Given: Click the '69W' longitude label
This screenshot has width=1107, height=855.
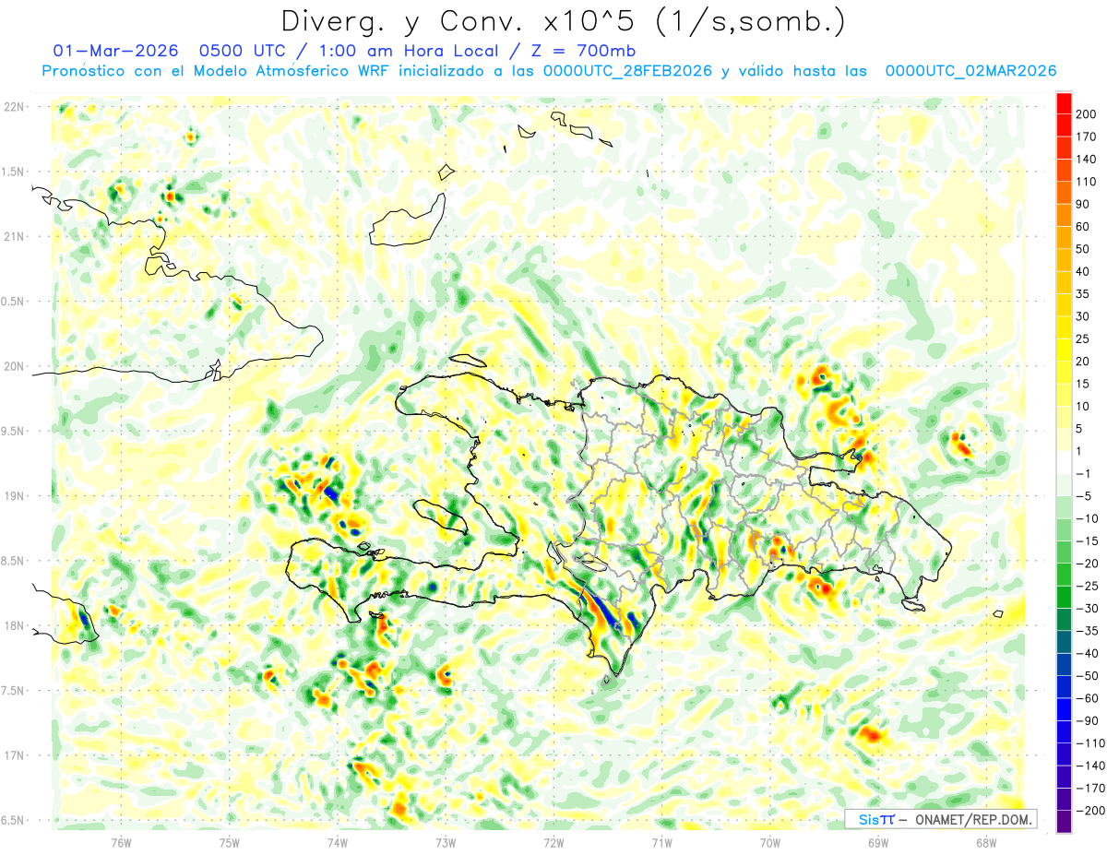Looking at the screenshot, I should click(x=878, y=842).
